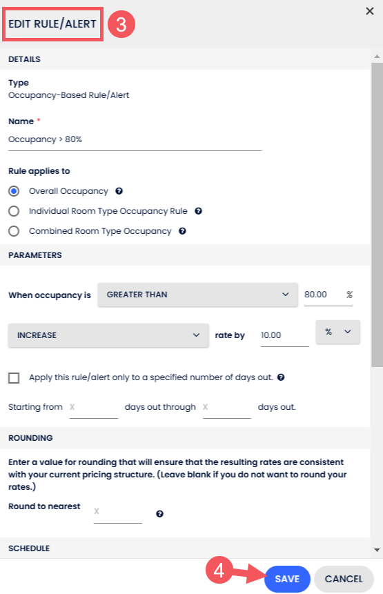The height and width of the screenshot is (594, 383).
Task: Open the GREATER THAN condition dropdown
Action: click(198, 295)
